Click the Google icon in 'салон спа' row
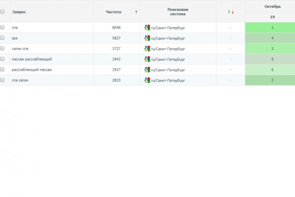The image size is (295, 197). (x=147, y=49)
